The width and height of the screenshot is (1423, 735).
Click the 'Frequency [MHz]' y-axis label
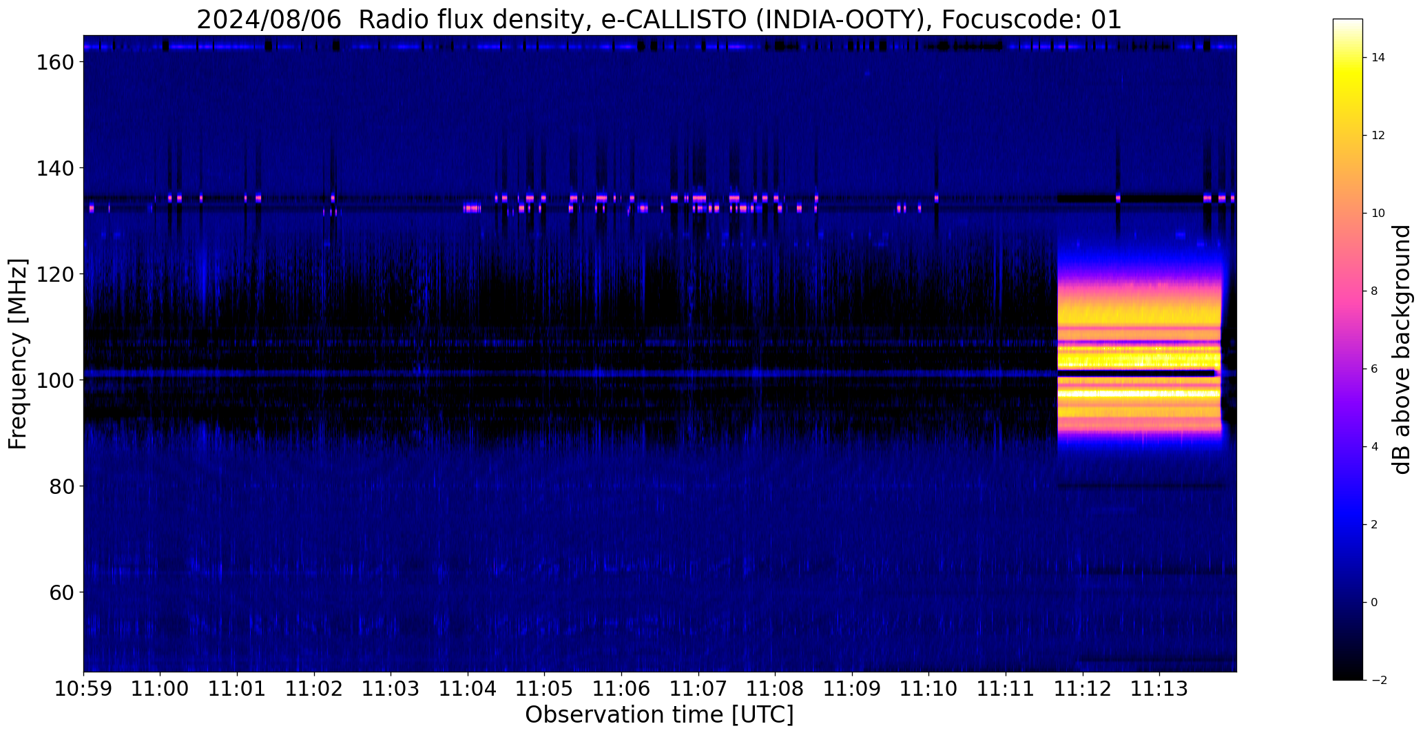pos(17,354)
